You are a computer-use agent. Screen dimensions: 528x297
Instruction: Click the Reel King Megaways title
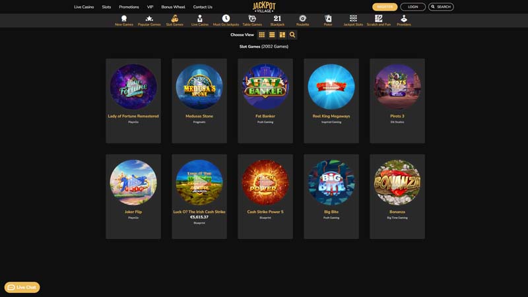[x=331, y=116]
